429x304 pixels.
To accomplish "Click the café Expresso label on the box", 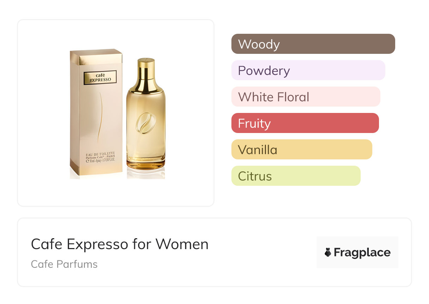I will coord(100,77).
